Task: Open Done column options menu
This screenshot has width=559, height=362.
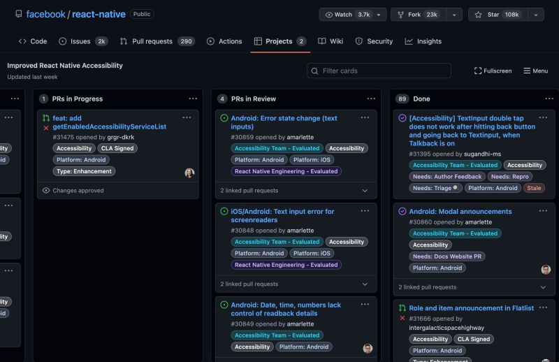Action: tap(549, 99)
